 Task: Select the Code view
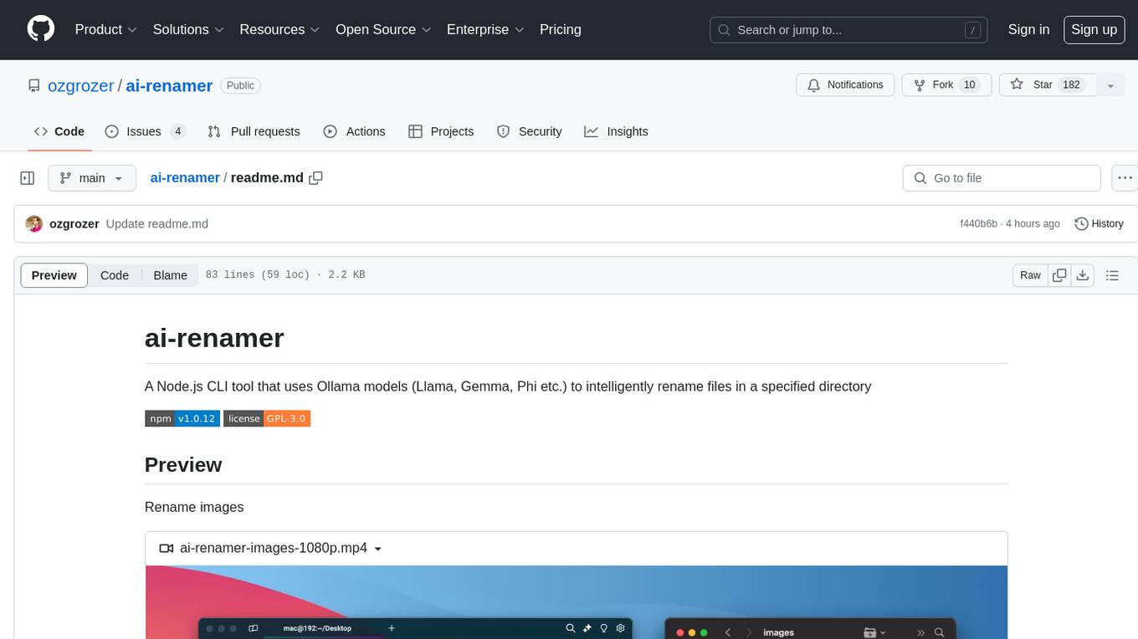[115, 275]
